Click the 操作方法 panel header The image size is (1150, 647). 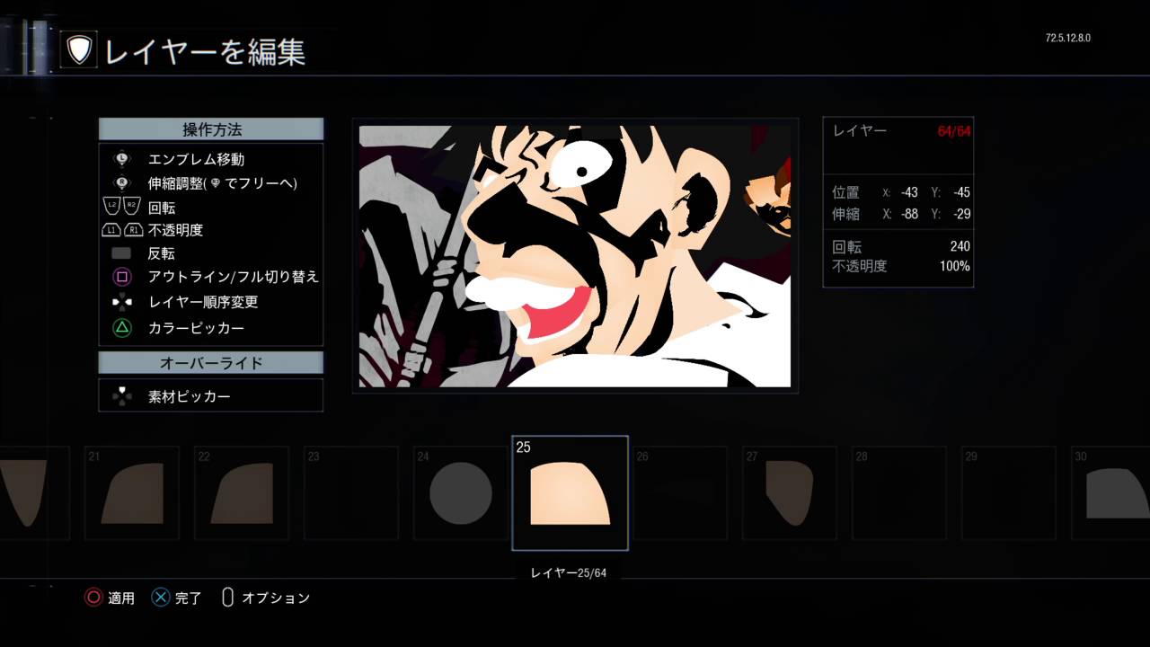click(x=211, y=129)
